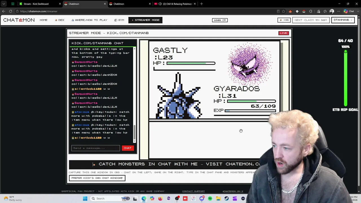Screen dimensions: 361x203
Task: Mute the Chill & Relaxing Pokémon tab audio
Action: [160, 4]
